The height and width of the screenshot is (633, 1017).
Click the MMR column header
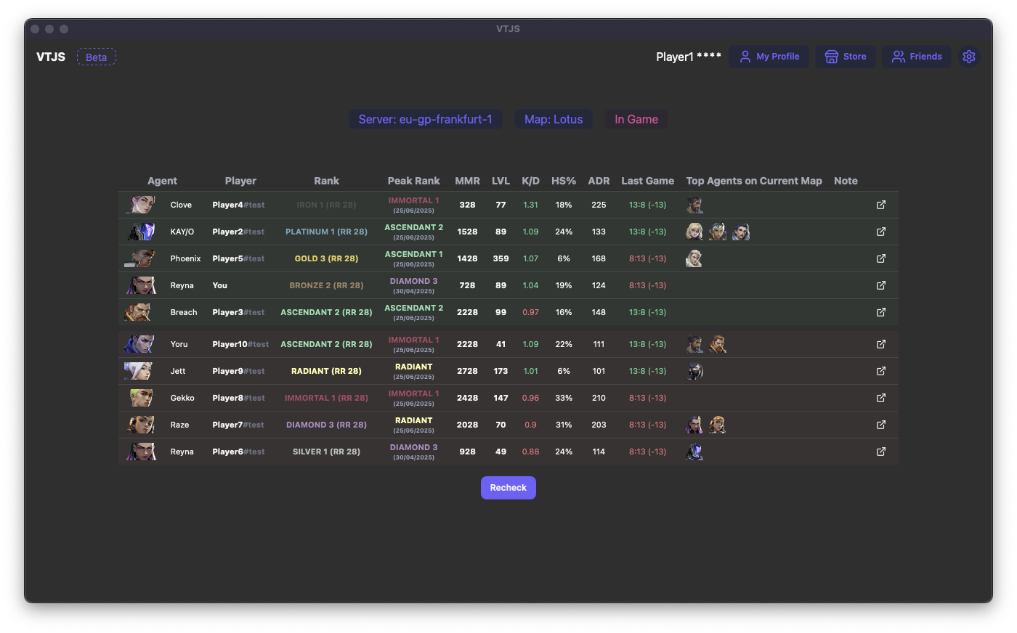[467, 181]
